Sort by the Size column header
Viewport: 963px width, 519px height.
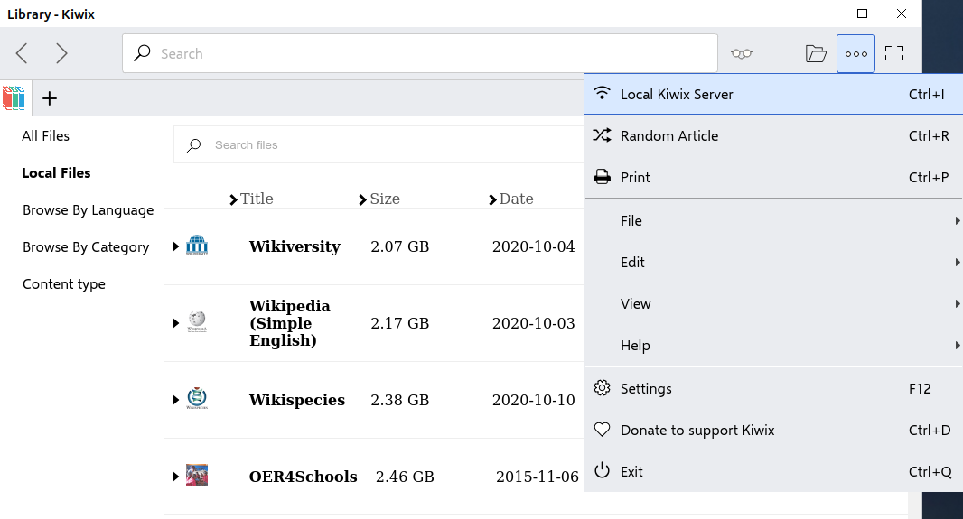tap(379, 199)
